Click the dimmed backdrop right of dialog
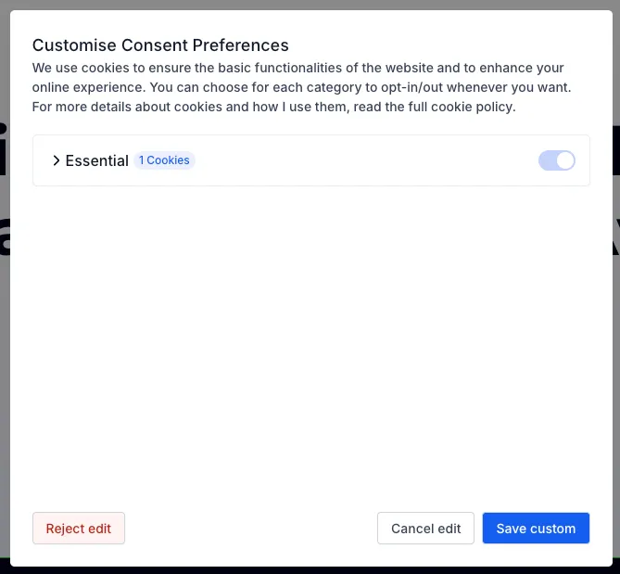Image resolution: width=620 pixels, height=574 pixels. [x=616, y=316]
